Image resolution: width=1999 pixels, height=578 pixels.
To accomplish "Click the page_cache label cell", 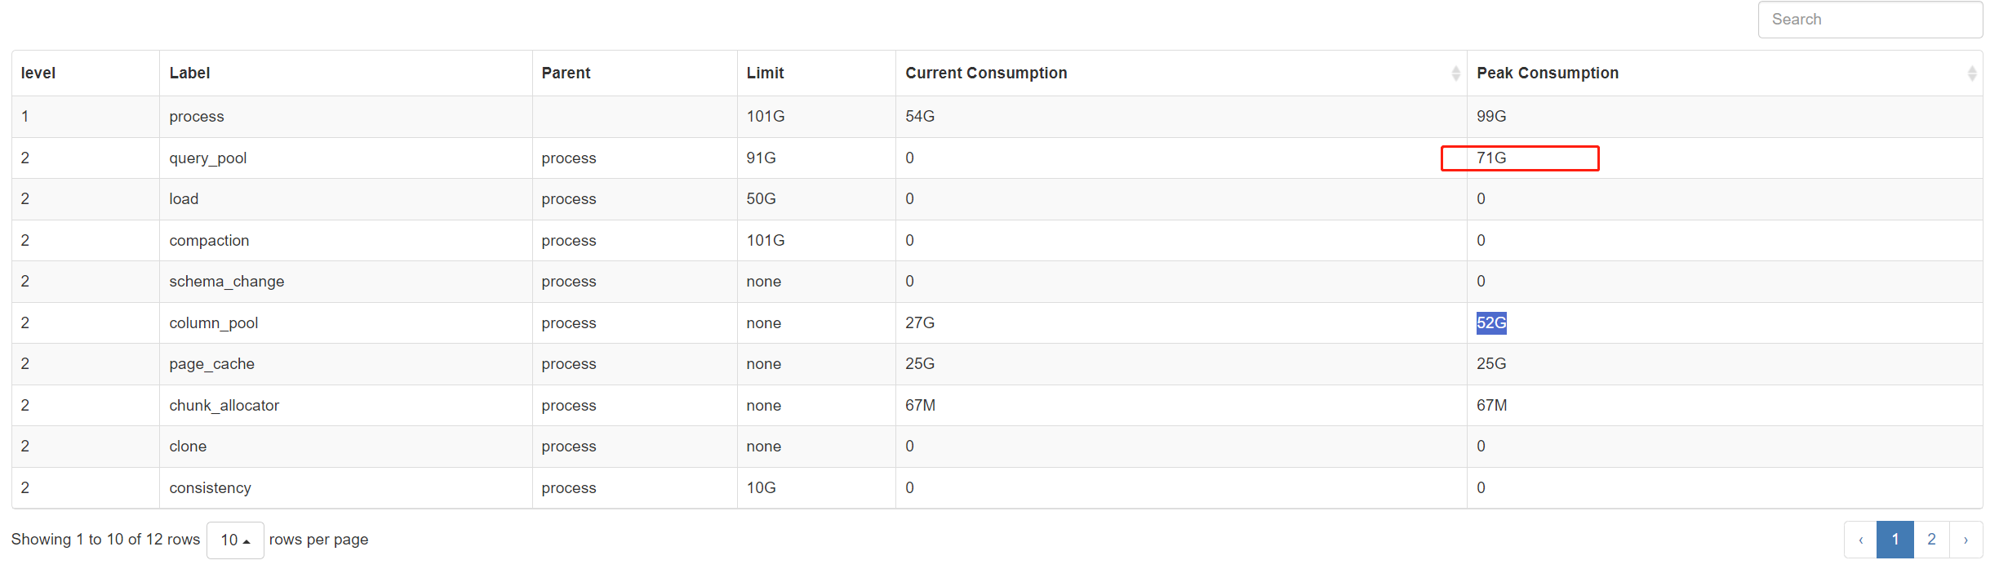I will [x=212, y=364].
